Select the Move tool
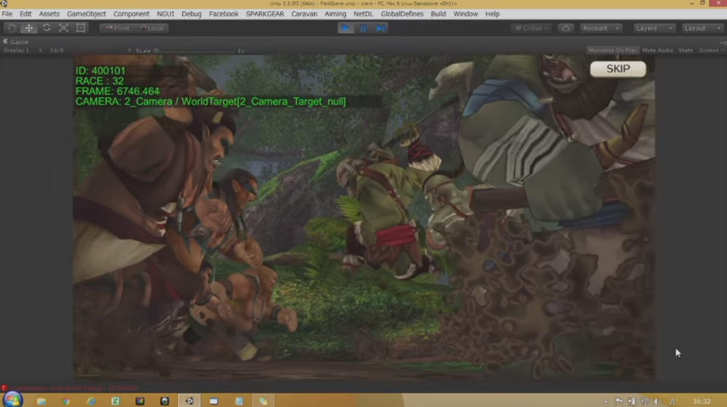The image size is (727, 407). point(29,28)
